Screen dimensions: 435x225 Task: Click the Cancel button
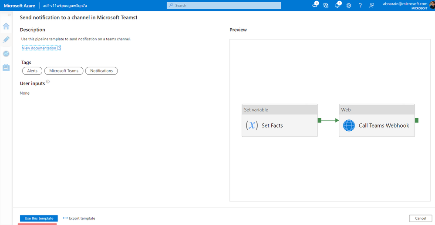[x=421, y=218]
